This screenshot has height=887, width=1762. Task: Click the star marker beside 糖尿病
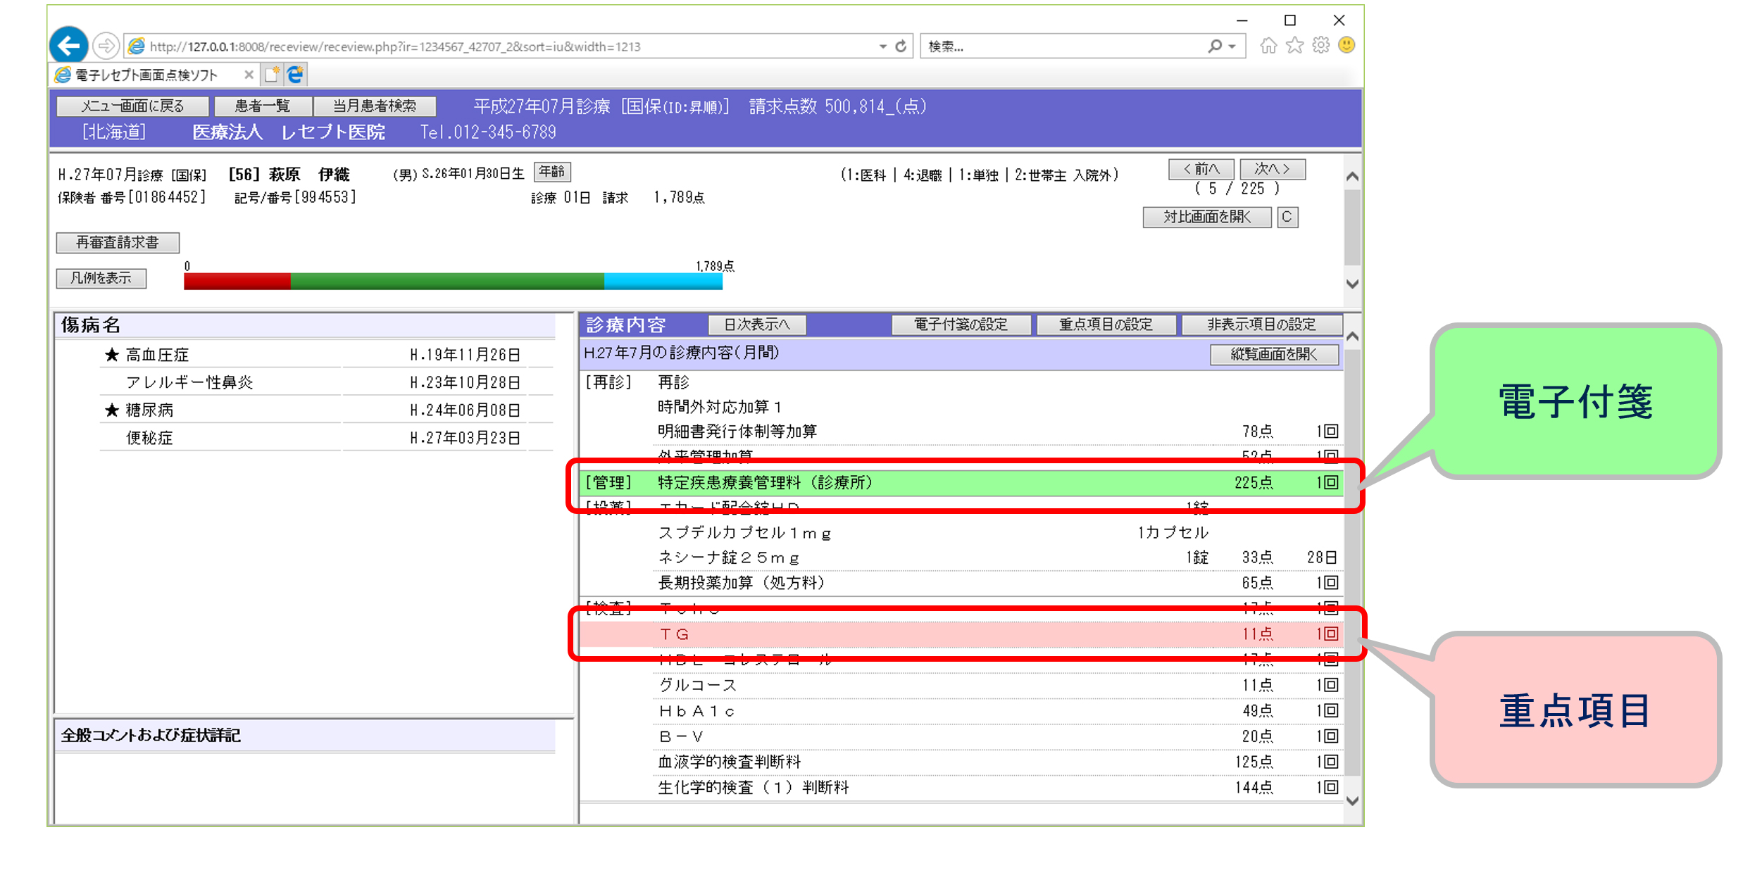tap(111, 410)
